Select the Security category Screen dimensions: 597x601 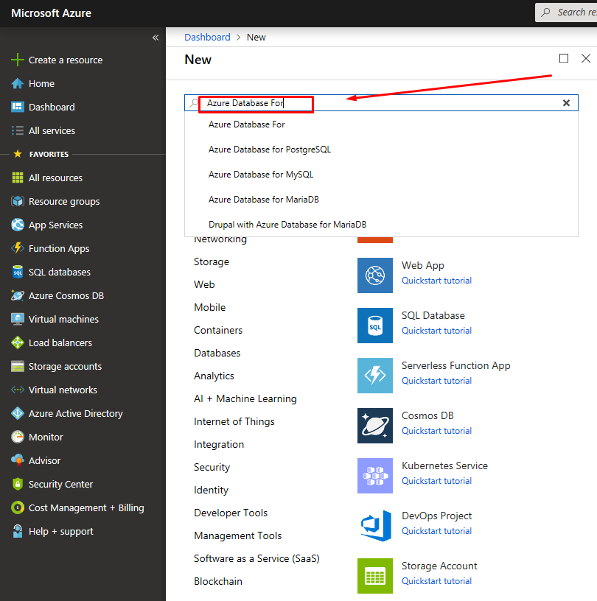pos(212,467)
